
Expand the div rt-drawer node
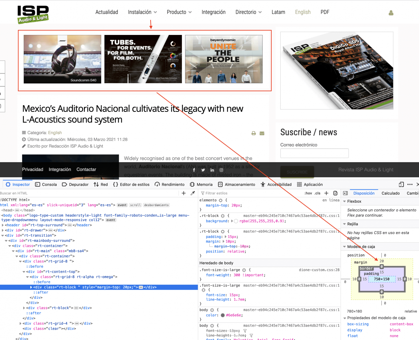tap(3, 230)
